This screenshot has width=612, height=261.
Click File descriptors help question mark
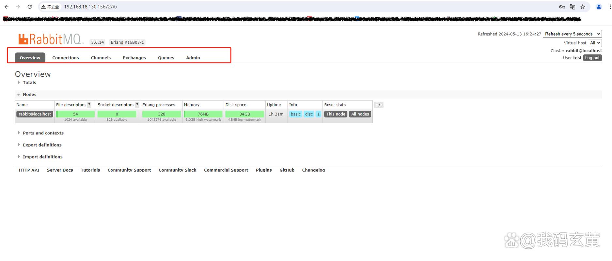[89, 105]
